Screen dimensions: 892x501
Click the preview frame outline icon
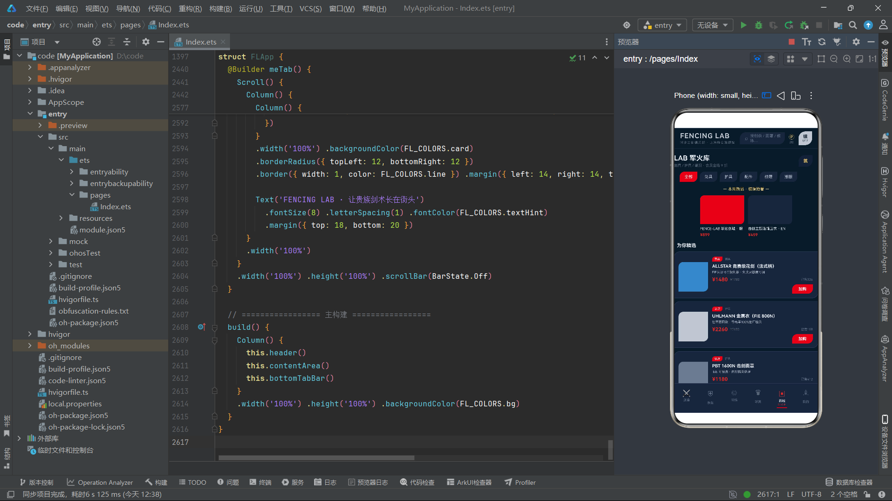pos(821,59)
